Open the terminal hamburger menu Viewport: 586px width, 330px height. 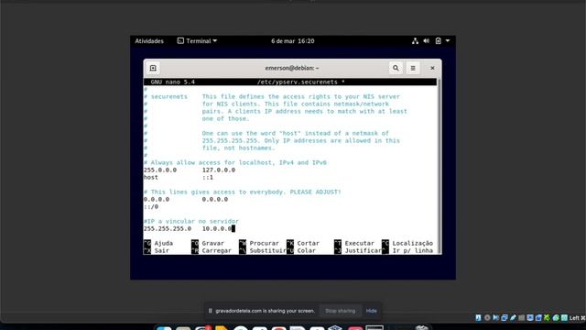coord(413,68)
